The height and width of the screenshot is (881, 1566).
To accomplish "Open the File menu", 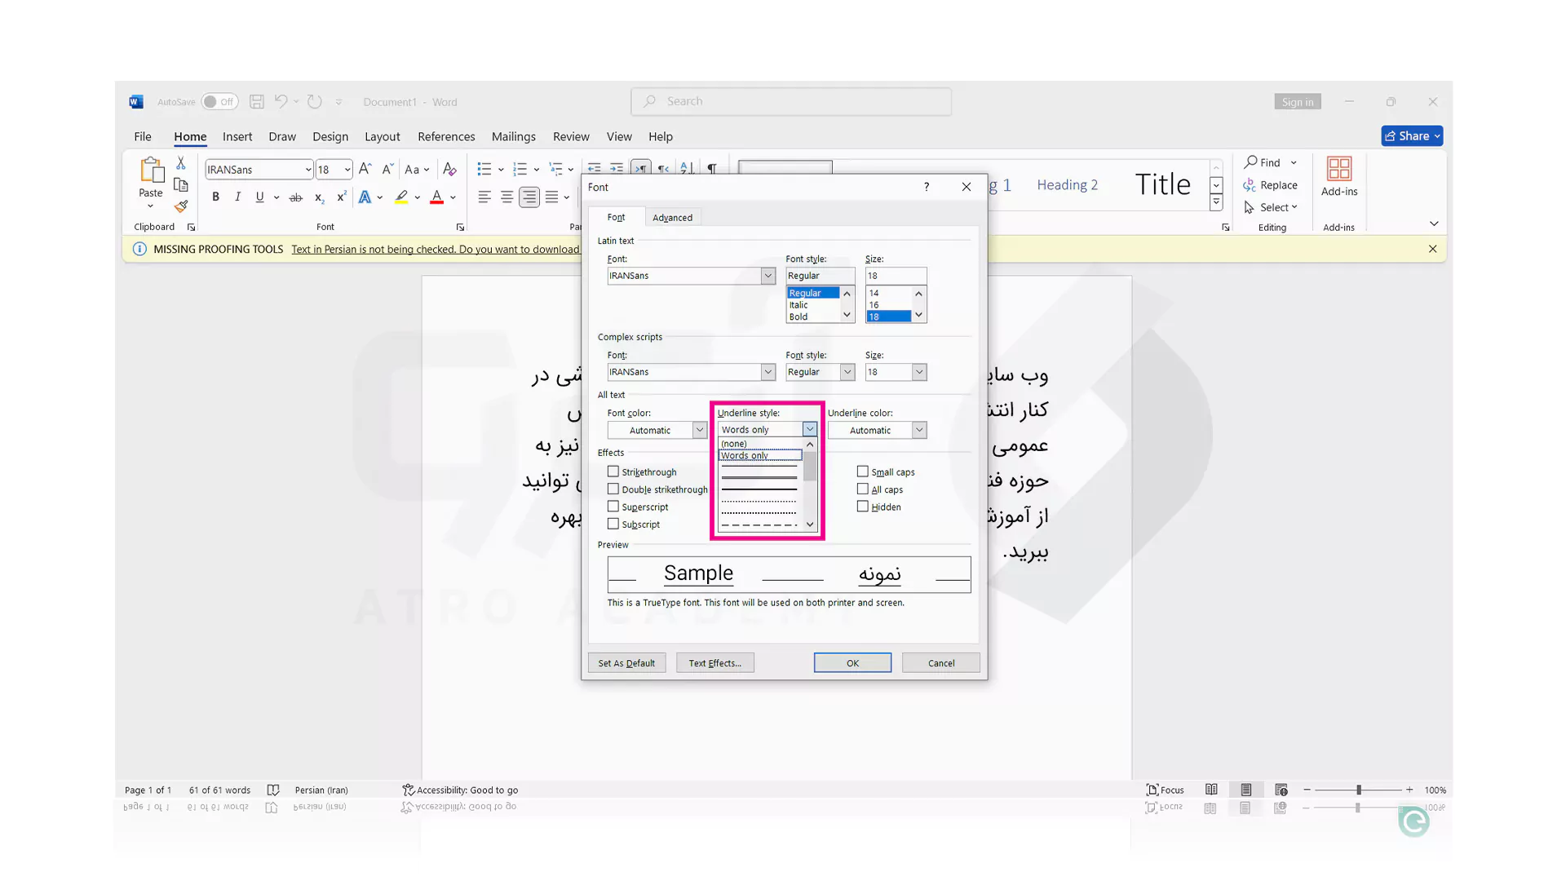I will 143,136.
